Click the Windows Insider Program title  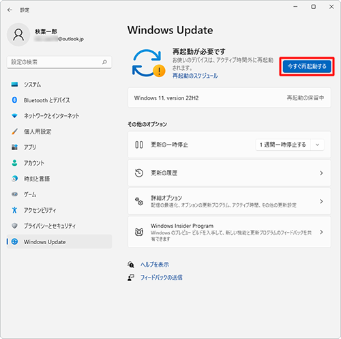point(182,226)
